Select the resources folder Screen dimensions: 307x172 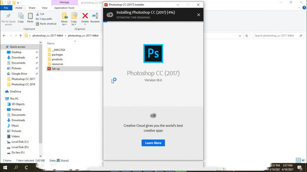click(55, 64)
